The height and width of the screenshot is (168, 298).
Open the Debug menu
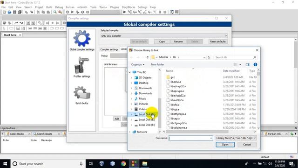pos(59,7)
